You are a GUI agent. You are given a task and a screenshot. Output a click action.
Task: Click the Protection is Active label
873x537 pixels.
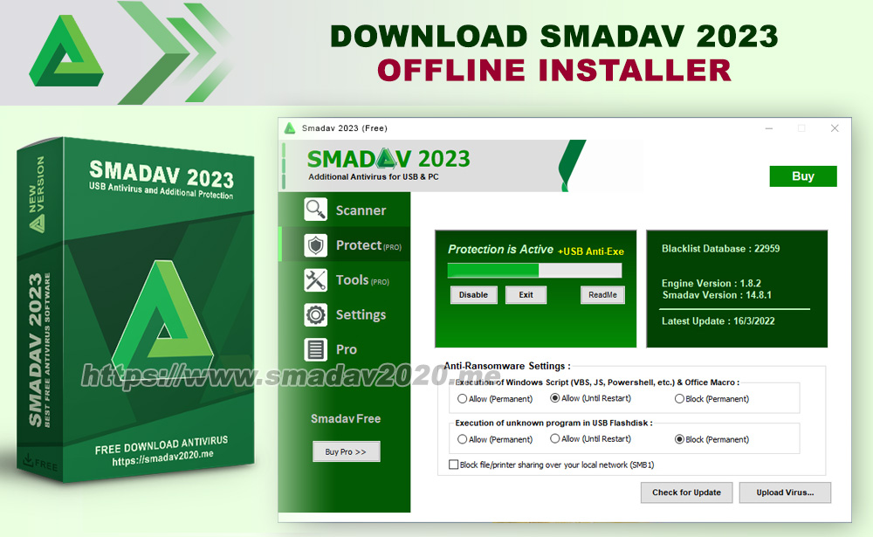[500, 250]
